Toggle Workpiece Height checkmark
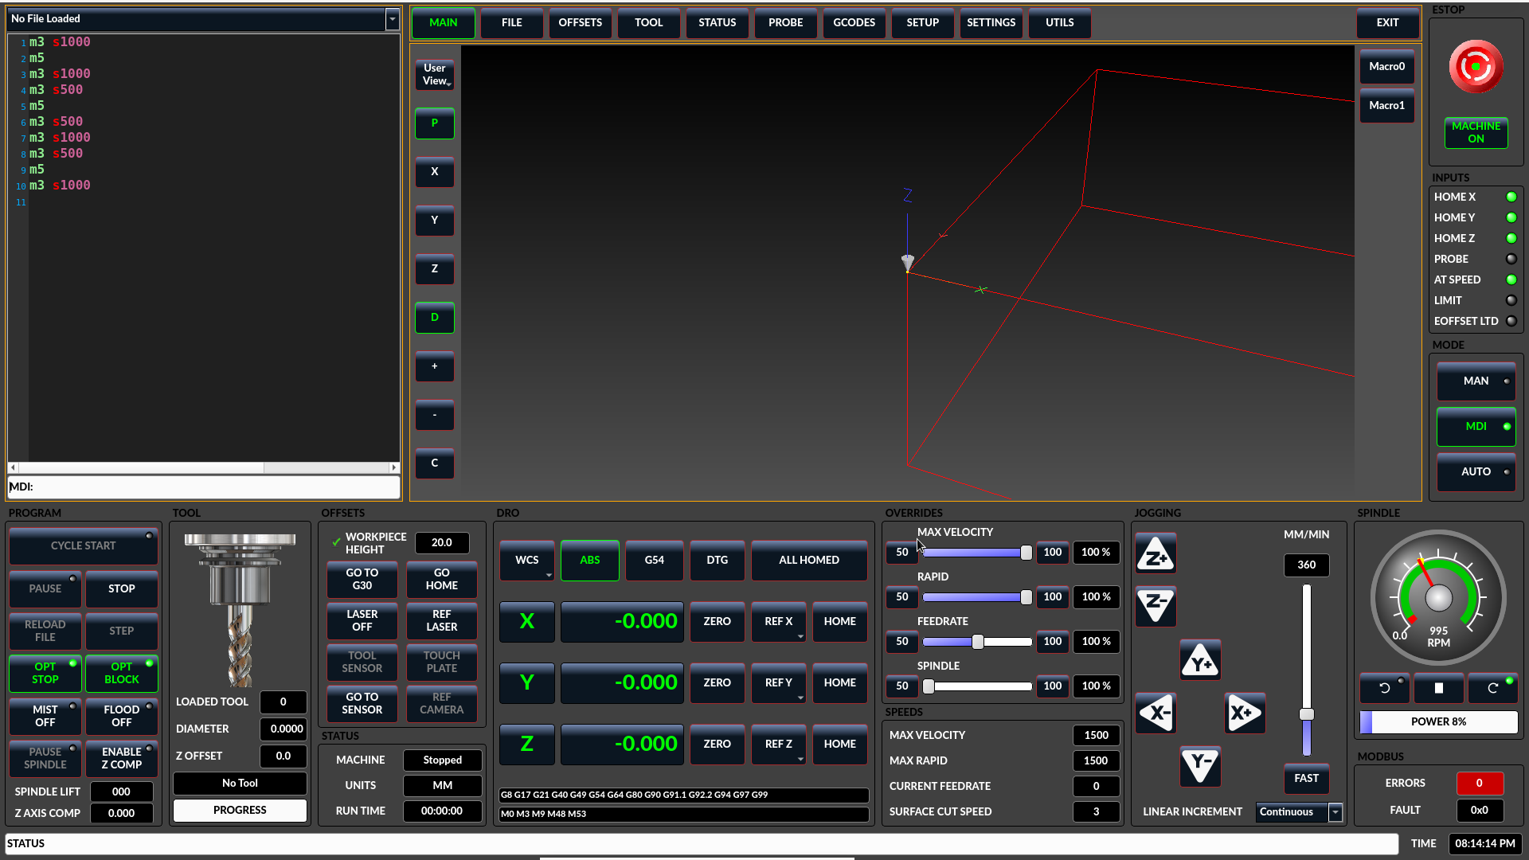Image resolution: width=1529 pixels, height=860 pixels. [x=336, y=542]
